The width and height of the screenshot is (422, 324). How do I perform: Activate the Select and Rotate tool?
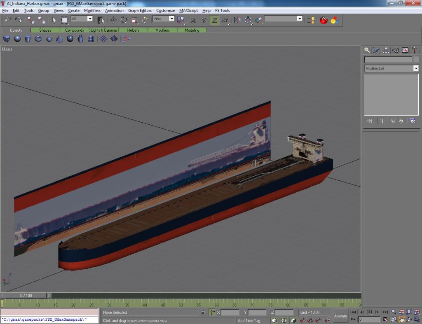[x=124, y=20]
